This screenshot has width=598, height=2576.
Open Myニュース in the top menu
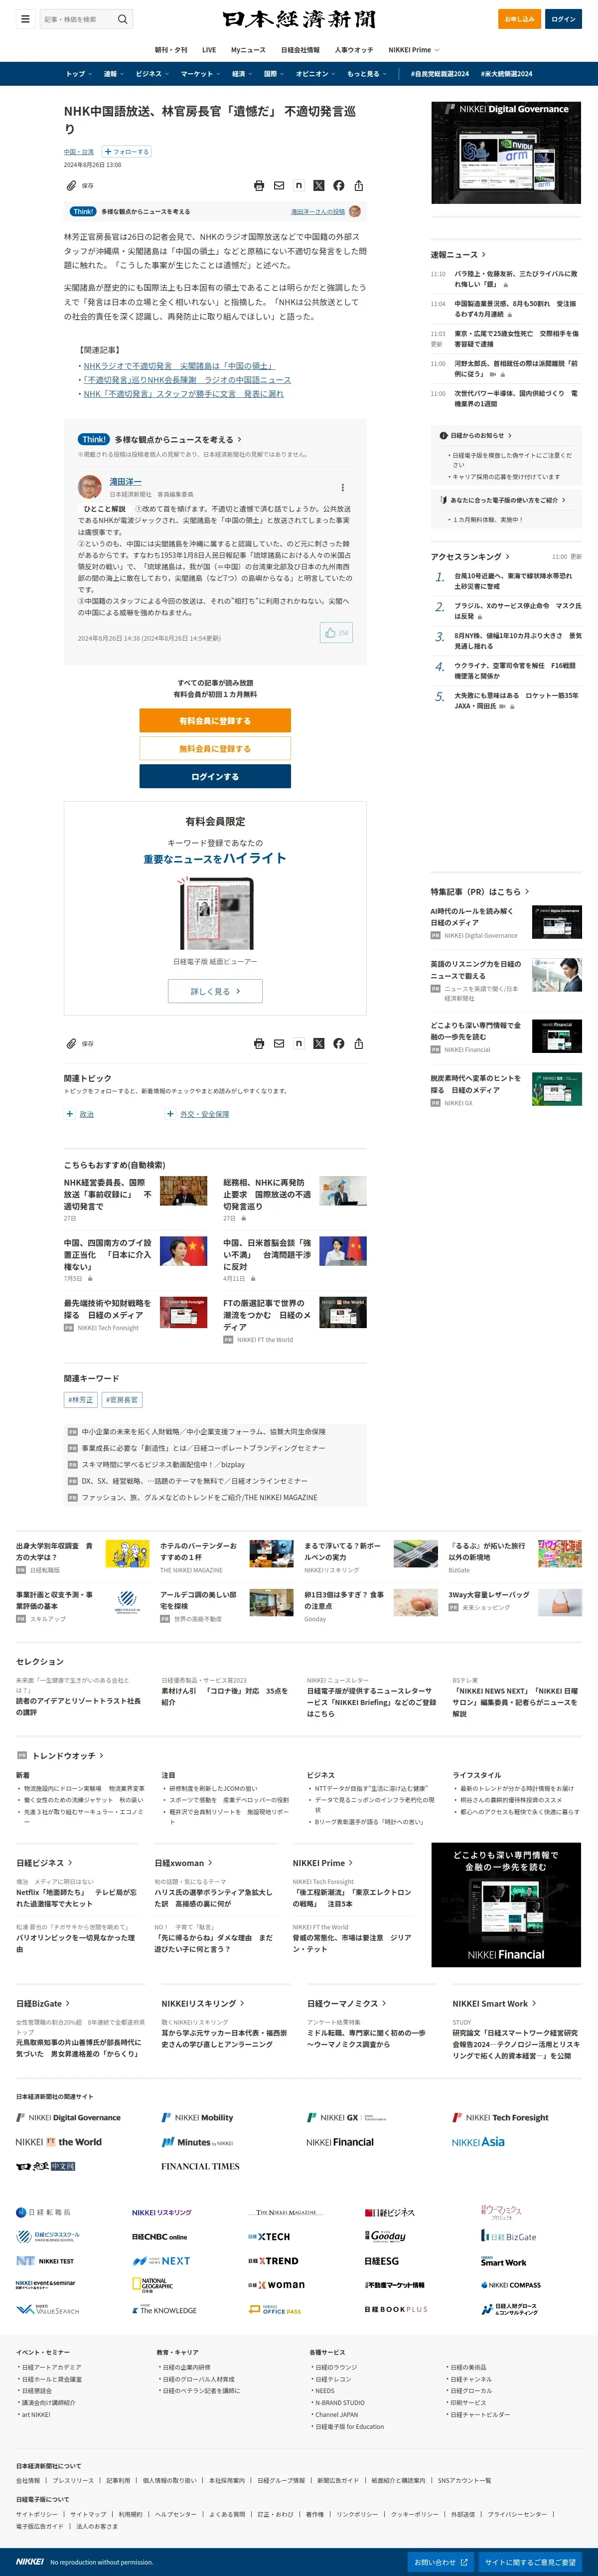(248, 49)
